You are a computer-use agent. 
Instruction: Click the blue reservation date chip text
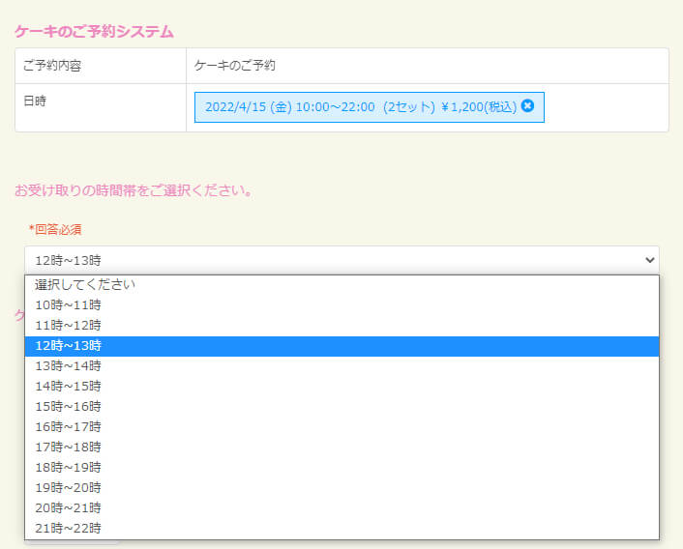tap(358, 107)
